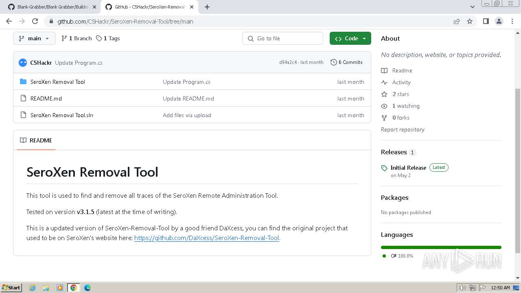Click the volume icon in system tray
This screenshot has width=521, height=293.
click(x=463, y=288)
